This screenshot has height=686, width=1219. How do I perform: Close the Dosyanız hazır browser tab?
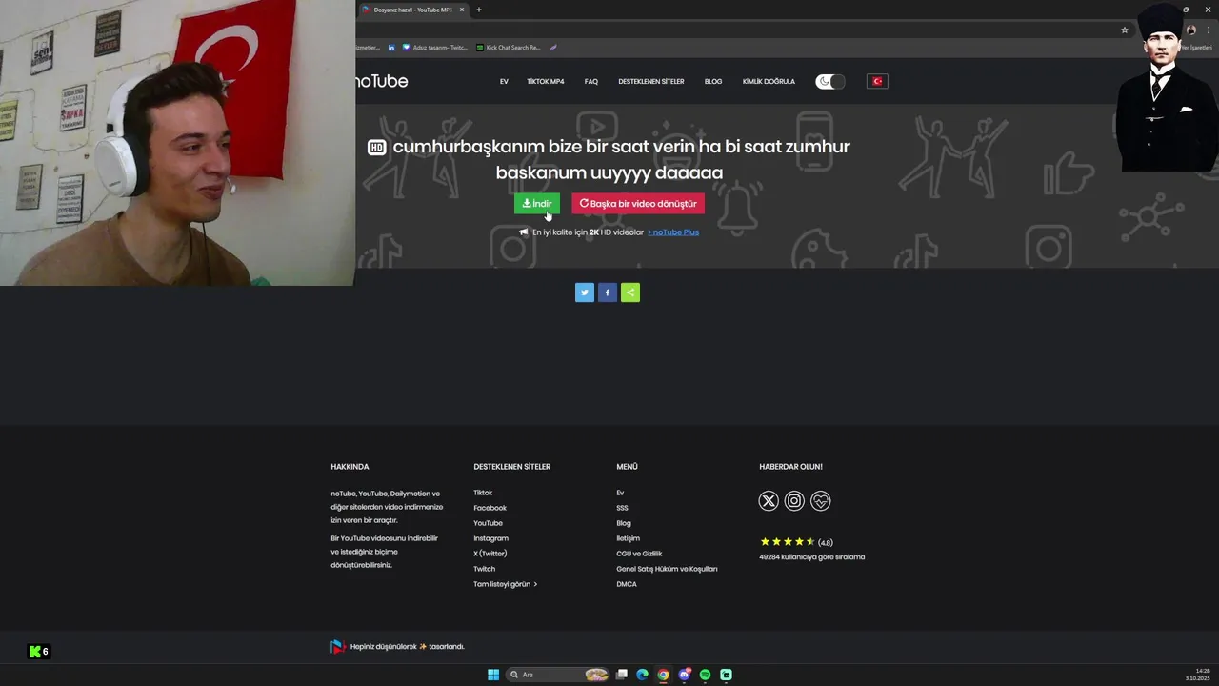point(462,10)
